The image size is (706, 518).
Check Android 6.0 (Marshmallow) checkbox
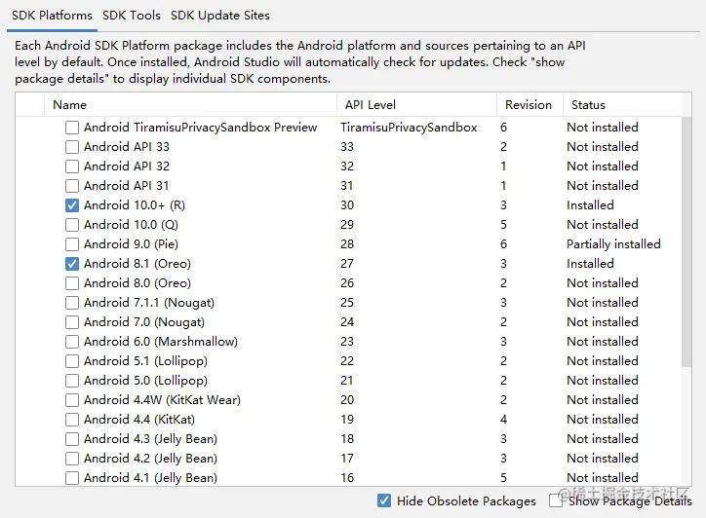tap(72, 342)
